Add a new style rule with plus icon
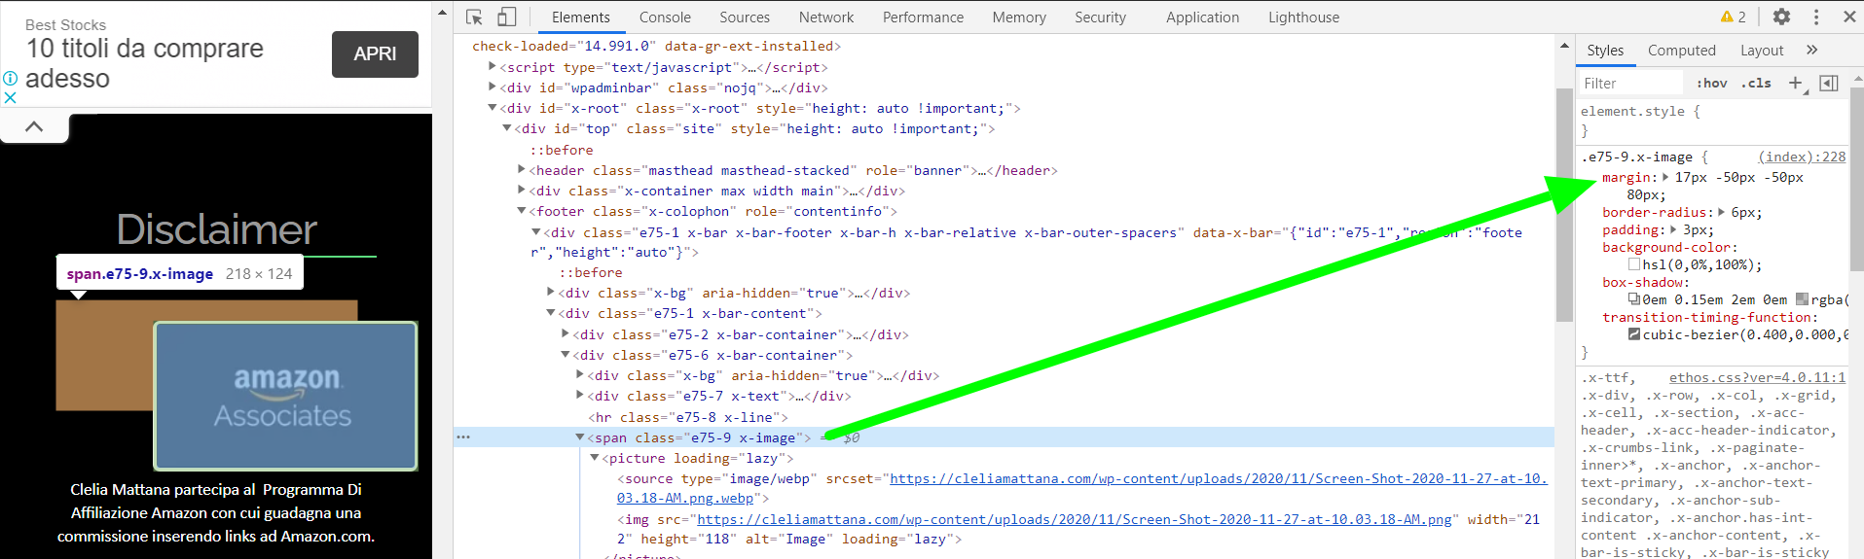This screenshot has width=1864, height=559. tap(1796, 83)
